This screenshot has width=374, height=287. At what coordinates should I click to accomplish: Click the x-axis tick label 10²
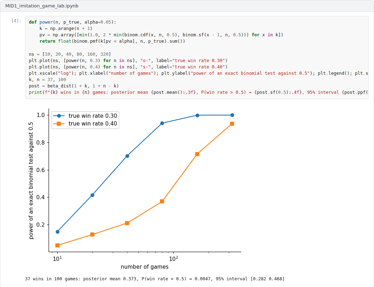[174, 258]
